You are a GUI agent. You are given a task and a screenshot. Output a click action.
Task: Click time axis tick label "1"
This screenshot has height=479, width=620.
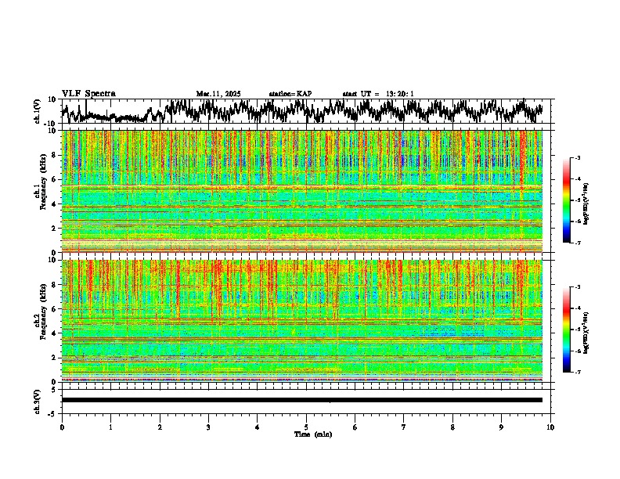pyautogui.click(x=110, y=427)
